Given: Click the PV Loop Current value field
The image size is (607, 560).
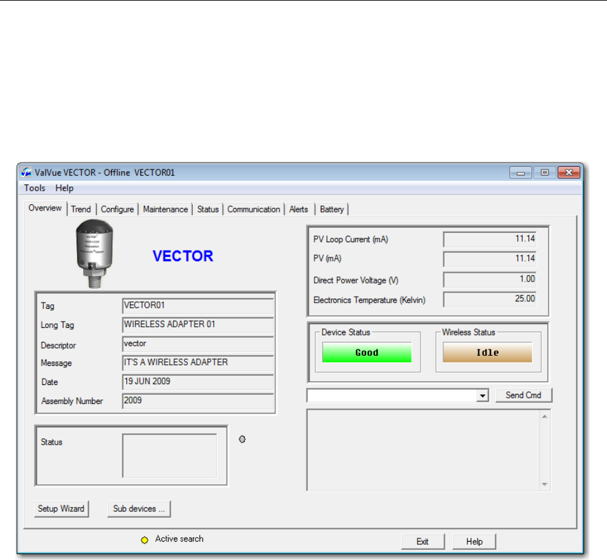Looking at the screenshot, I should coord(490,239).
